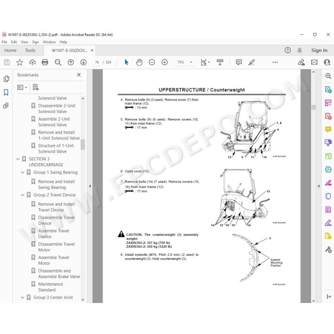
Task: Open the Disassemble Travel Motor bookmark
Action: [56, 247]
